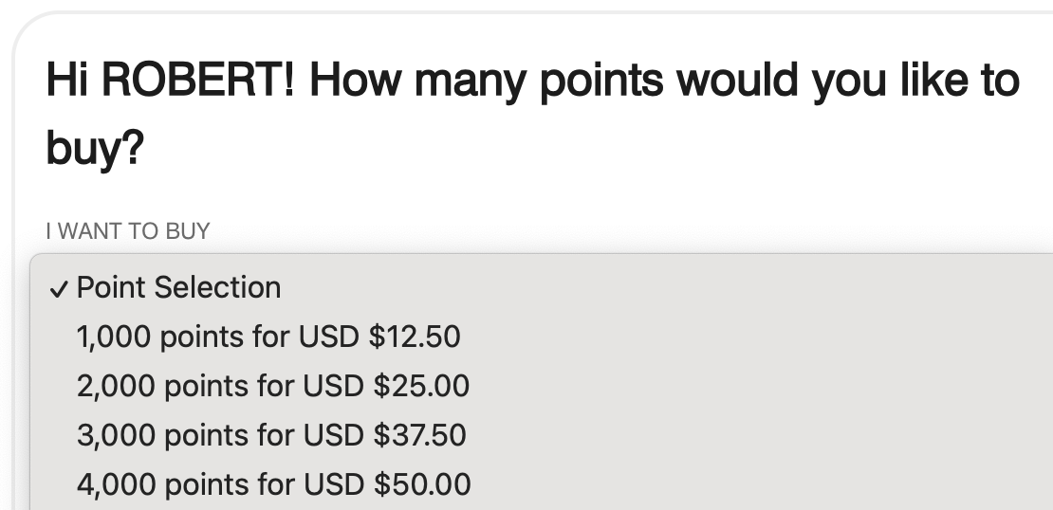Click the I WANT TO BUY label

coord(128,230)
